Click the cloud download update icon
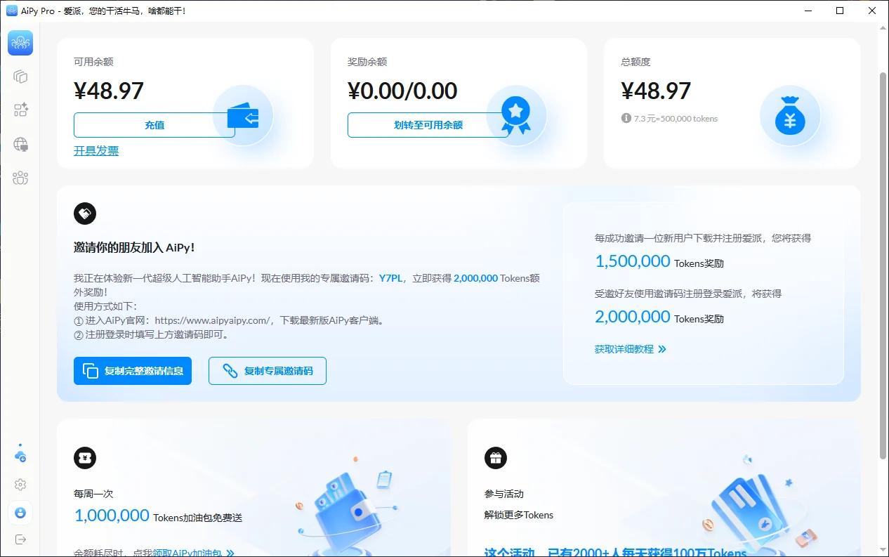889x557 pixels. click(x=20, y=455)
